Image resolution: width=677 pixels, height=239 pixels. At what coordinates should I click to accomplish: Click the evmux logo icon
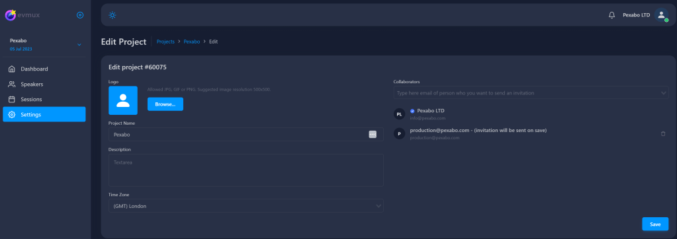click(x=11, y=15)
